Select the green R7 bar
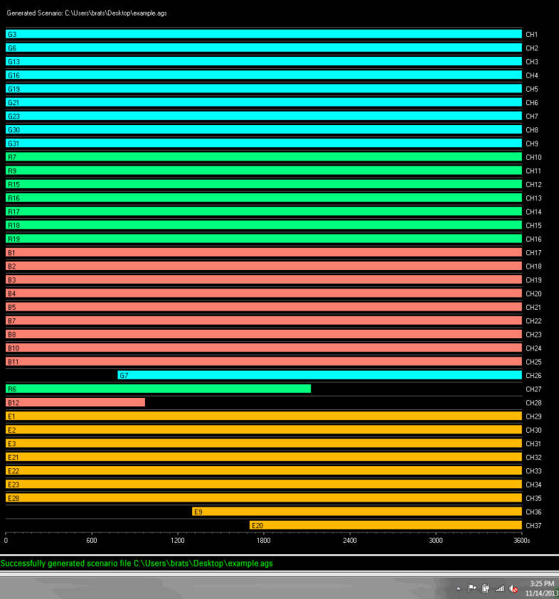The height and width of the screenshot is (599, 559). 264,157
